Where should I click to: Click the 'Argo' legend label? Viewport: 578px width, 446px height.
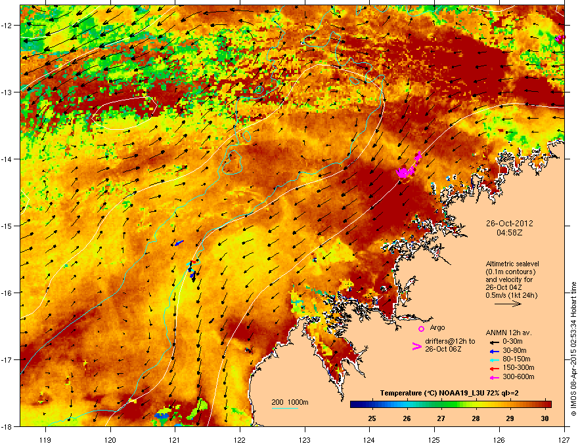click(x=437, y=327)
